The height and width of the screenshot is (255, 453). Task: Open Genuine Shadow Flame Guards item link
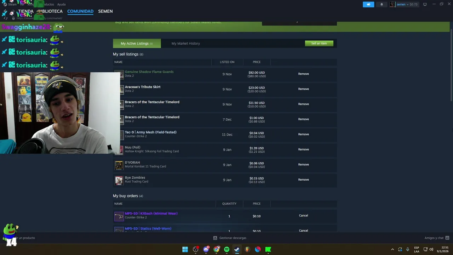coord(149,72)
